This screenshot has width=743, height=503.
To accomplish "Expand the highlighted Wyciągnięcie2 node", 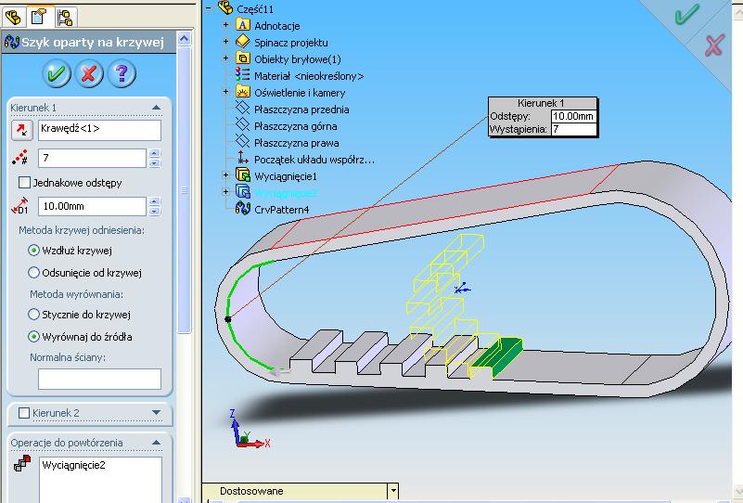I will [226, 191].
